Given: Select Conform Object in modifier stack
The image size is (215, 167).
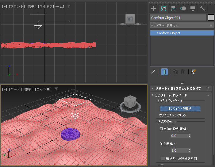Looking at the screenshot, I should tap(182, 33).
